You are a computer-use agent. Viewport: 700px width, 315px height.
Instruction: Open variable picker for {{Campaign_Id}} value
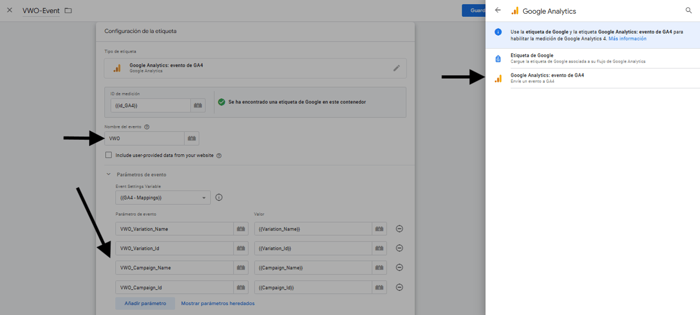[380, 288]
